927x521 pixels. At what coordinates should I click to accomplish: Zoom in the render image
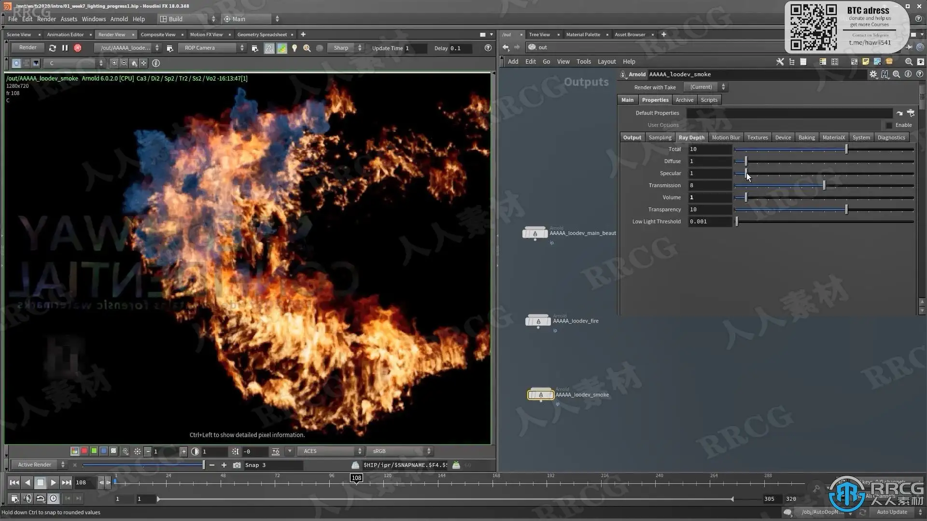pyautogui.click(x=114, y=63)
